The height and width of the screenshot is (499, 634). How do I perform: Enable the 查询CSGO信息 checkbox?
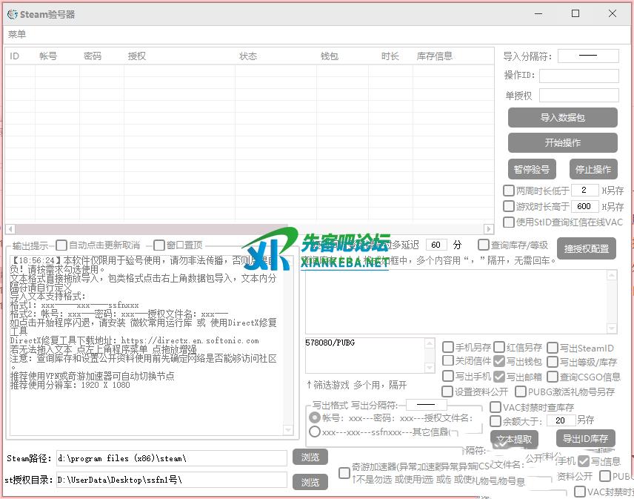coord(551,377)
